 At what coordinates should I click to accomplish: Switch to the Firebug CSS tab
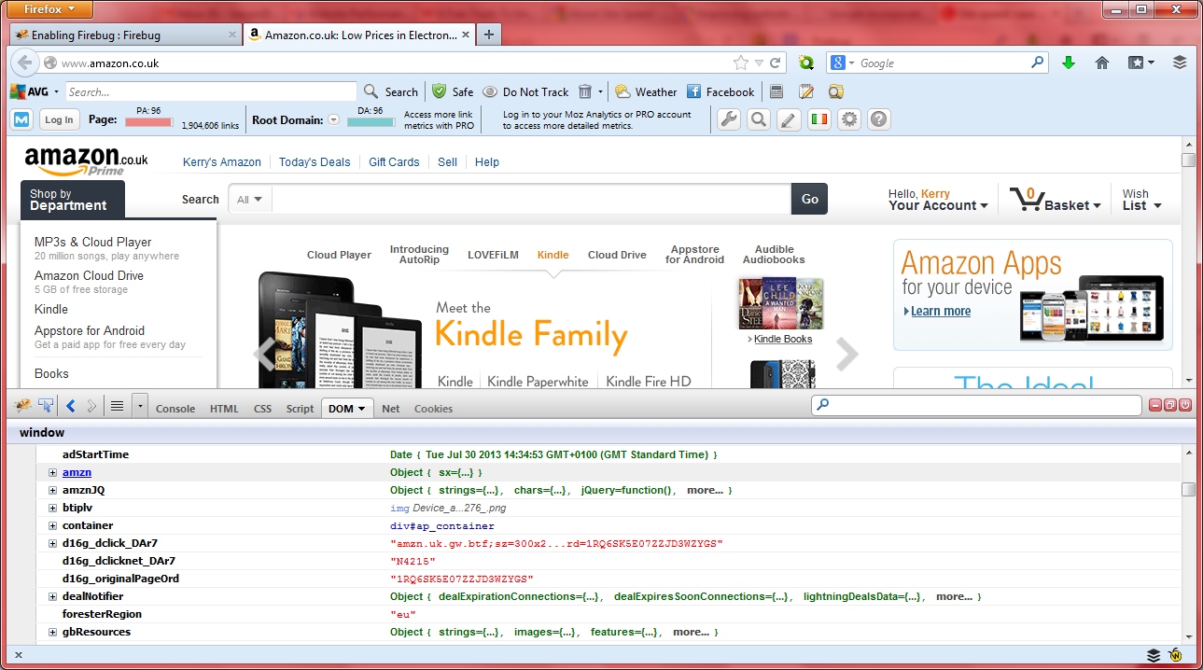263,409
